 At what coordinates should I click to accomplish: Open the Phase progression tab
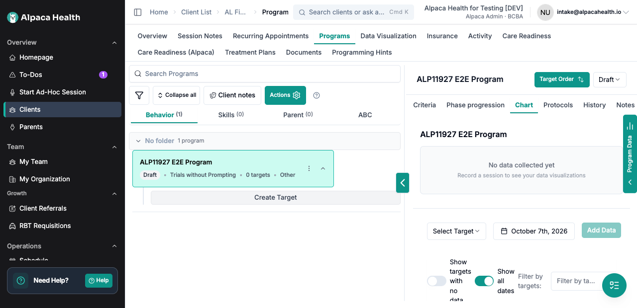pos(475,105)
